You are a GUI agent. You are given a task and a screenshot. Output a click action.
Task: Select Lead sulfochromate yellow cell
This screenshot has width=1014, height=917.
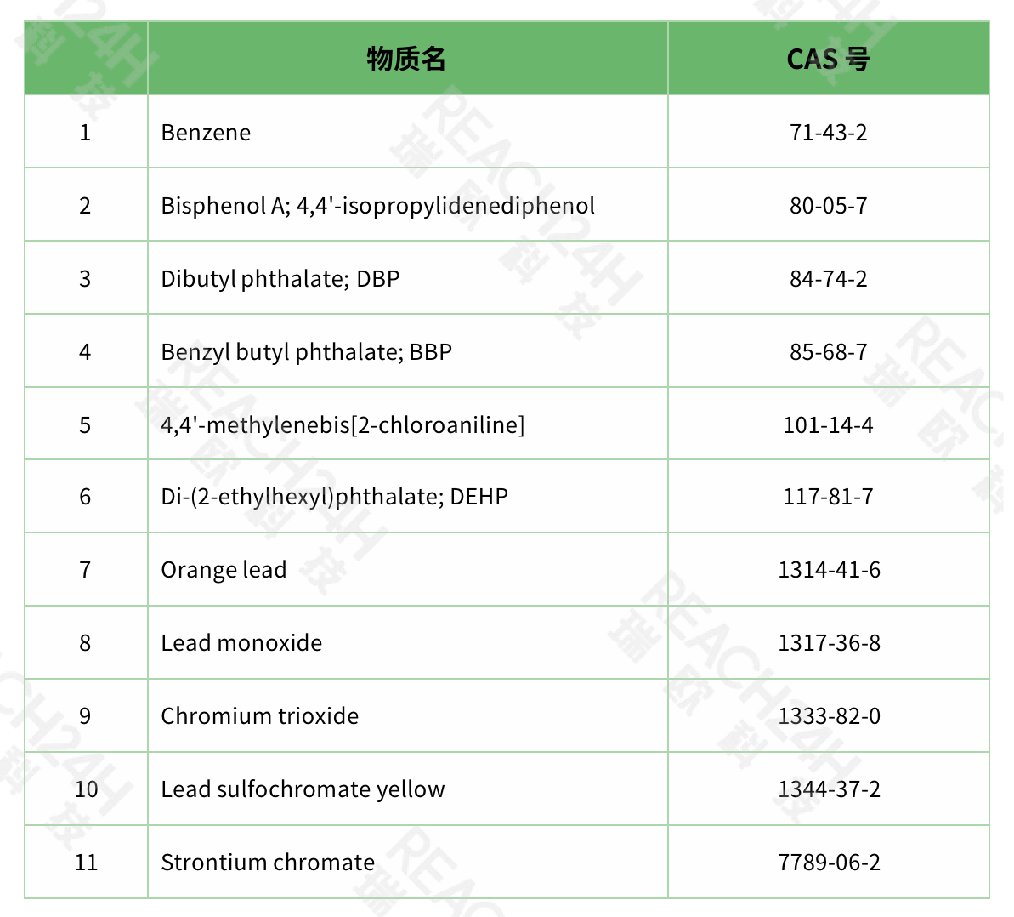pos(303,789)
